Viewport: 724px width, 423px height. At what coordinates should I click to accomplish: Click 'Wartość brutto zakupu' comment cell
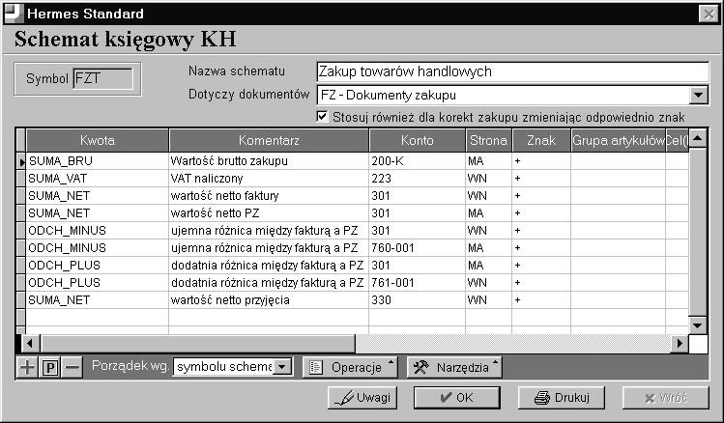[x=269, y=161]
